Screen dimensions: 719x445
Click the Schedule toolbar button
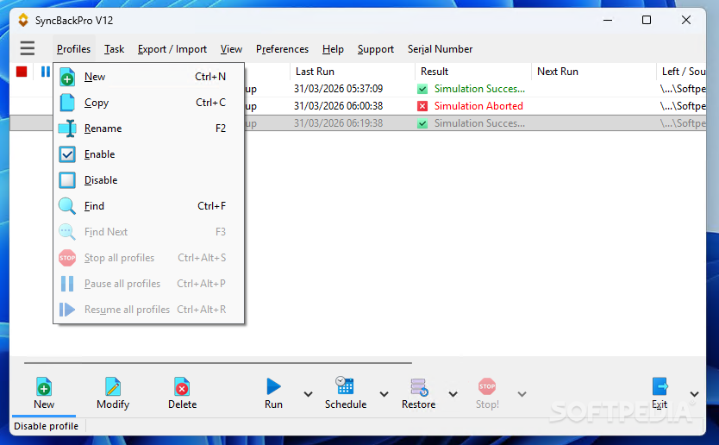tap(346, 393)
